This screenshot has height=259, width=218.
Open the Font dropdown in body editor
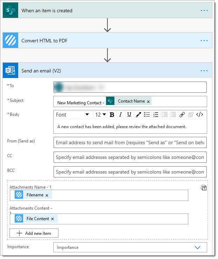tap(73, 115)
